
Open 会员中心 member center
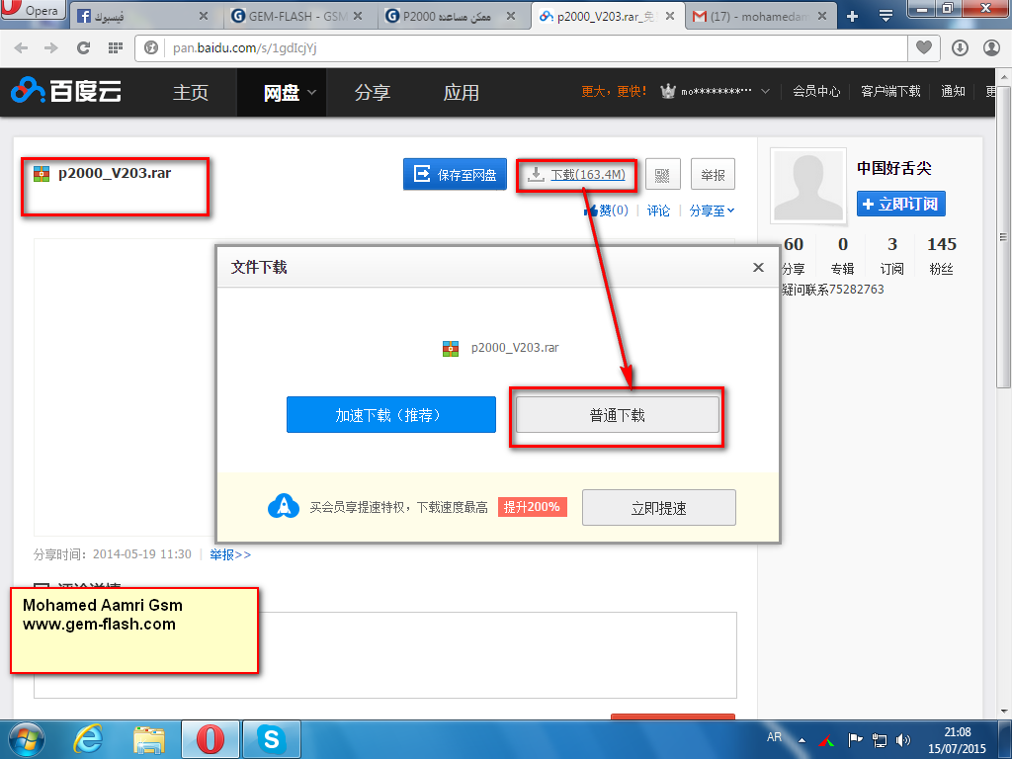tap(816, 92)
